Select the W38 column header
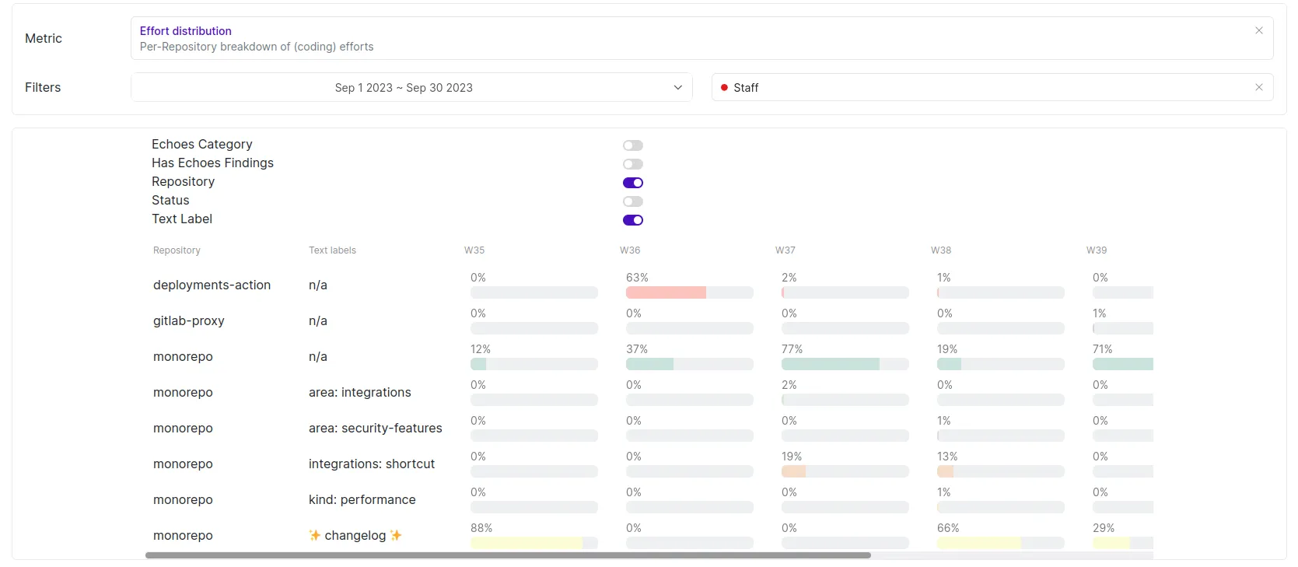 (x=941, y=250)
